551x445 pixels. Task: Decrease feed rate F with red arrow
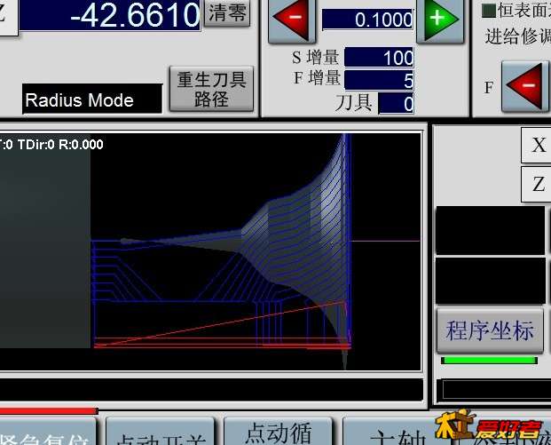525,86
